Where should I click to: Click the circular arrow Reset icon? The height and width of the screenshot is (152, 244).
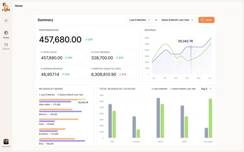[202, 20]
